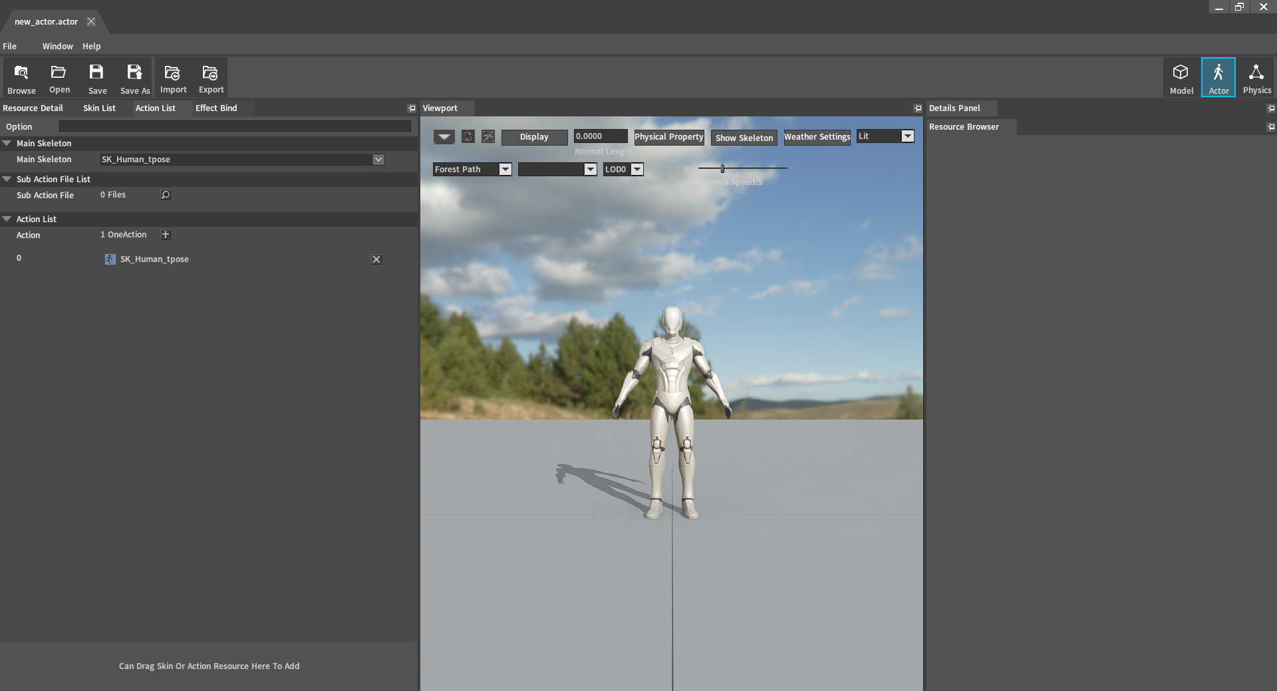Search for Sub Action File with magnifier icon
This screenshot has width=1277, height=691.
166,195
